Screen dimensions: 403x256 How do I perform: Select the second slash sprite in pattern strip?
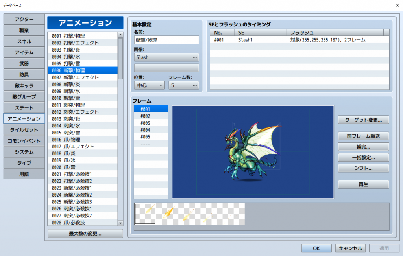(x=168, y=214)
